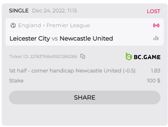Click the 1.83 odds value
This screenshot has width=168, height=127.
156,71
